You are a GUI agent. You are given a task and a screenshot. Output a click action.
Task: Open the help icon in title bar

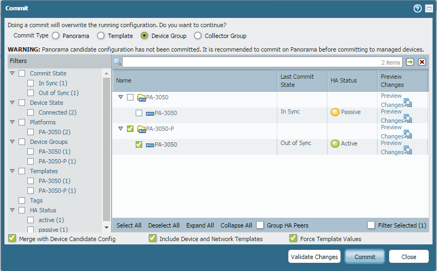[417, 9]
